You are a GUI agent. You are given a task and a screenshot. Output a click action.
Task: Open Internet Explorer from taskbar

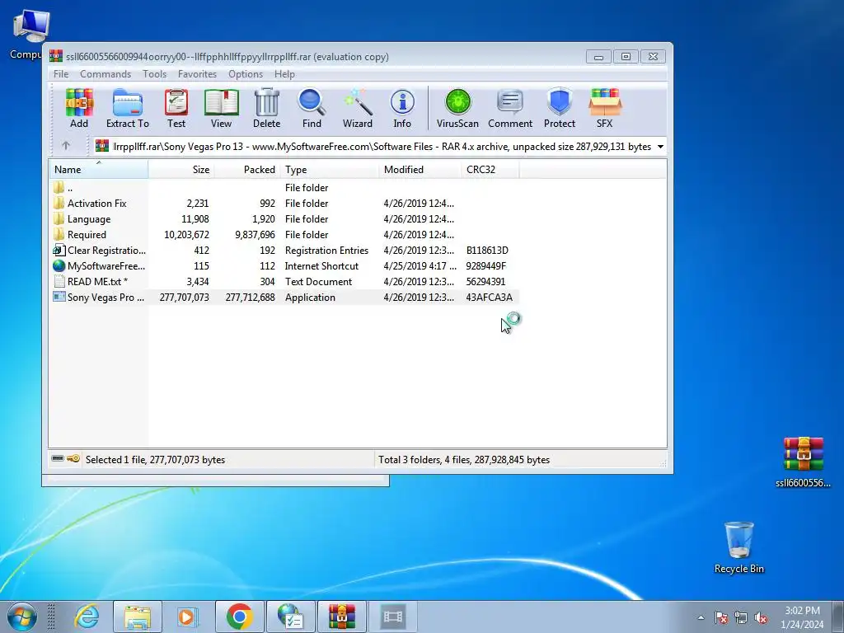click(87, 617)
